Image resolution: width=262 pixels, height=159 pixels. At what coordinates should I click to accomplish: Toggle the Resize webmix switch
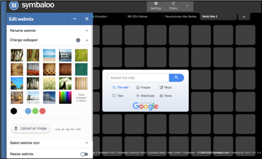coord(84,154)
